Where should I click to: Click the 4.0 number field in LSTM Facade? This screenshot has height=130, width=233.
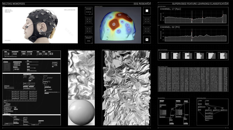point(15,54)
